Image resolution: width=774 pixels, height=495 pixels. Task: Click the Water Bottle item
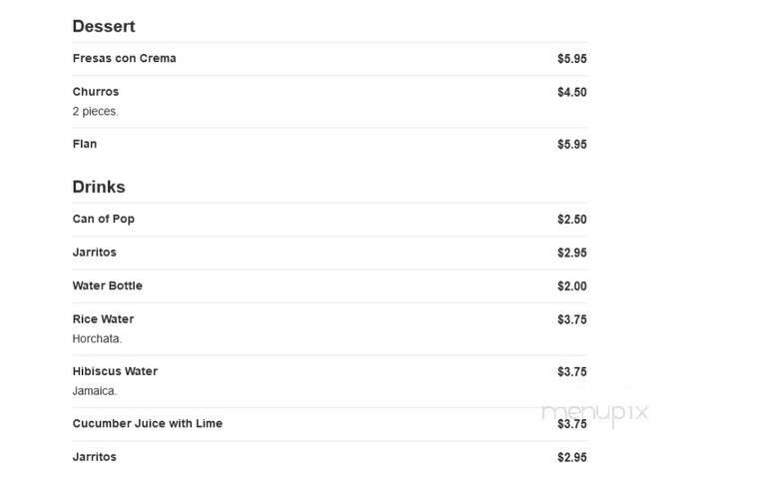(107, 286)
